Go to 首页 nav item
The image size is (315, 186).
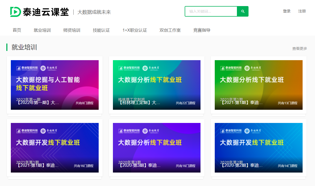point(17,30)
